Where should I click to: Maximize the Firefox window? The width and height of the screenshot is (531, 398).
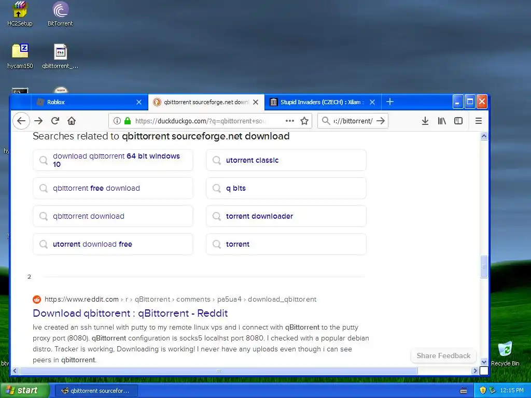[470, 102]
